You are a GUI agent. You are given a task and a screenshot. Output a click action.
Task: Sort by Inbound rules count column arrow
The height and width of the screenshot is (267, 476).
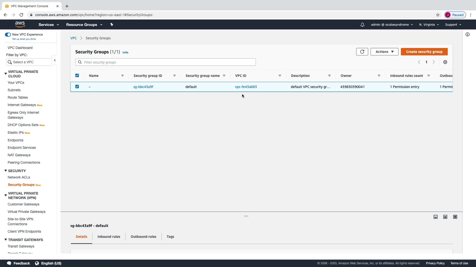point(429,76)
